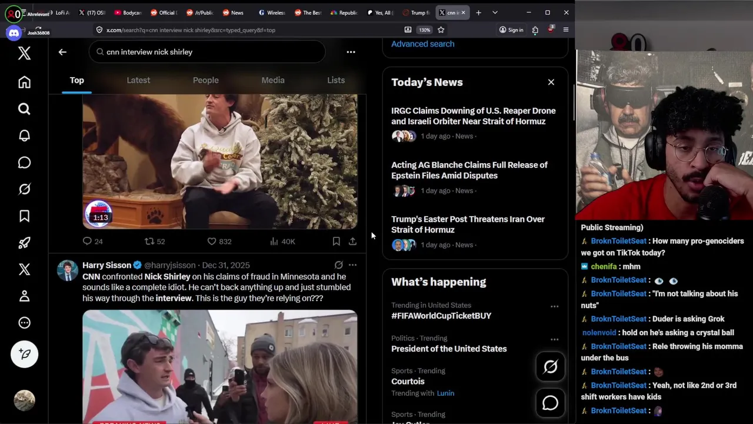Open Profile person icon in sidebar
The image size is (753, 424).
(24, 296)
